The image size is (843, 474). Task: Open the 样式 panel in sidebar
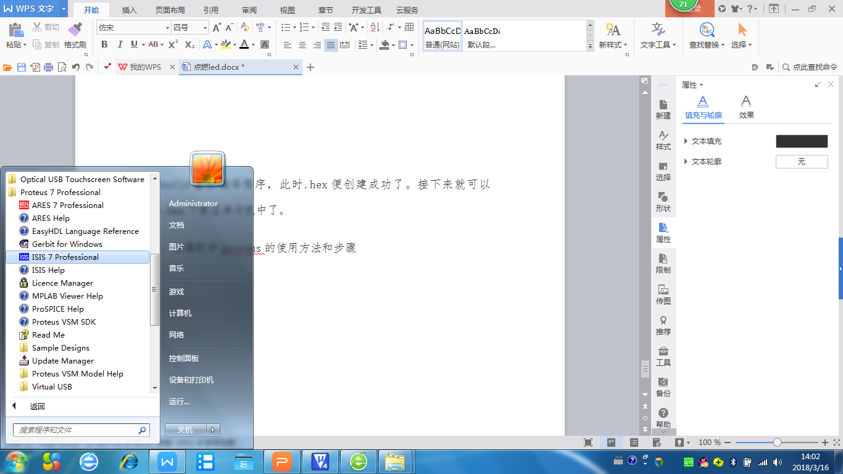(x=663, y=141)
